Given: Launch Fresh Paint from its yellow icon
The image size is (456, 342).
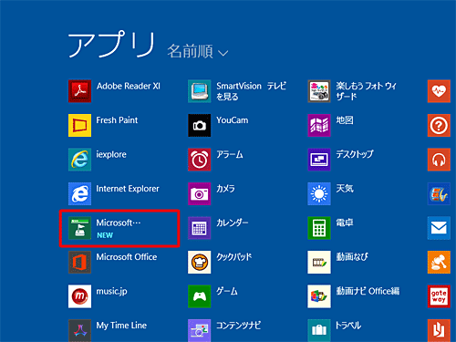Looking at the screenshot, I should (79, 125).
